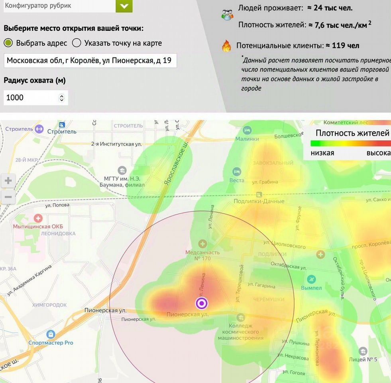Click the Ярославское ш. road label
Viewport: 391px width, 383px height.
point(176,163)
